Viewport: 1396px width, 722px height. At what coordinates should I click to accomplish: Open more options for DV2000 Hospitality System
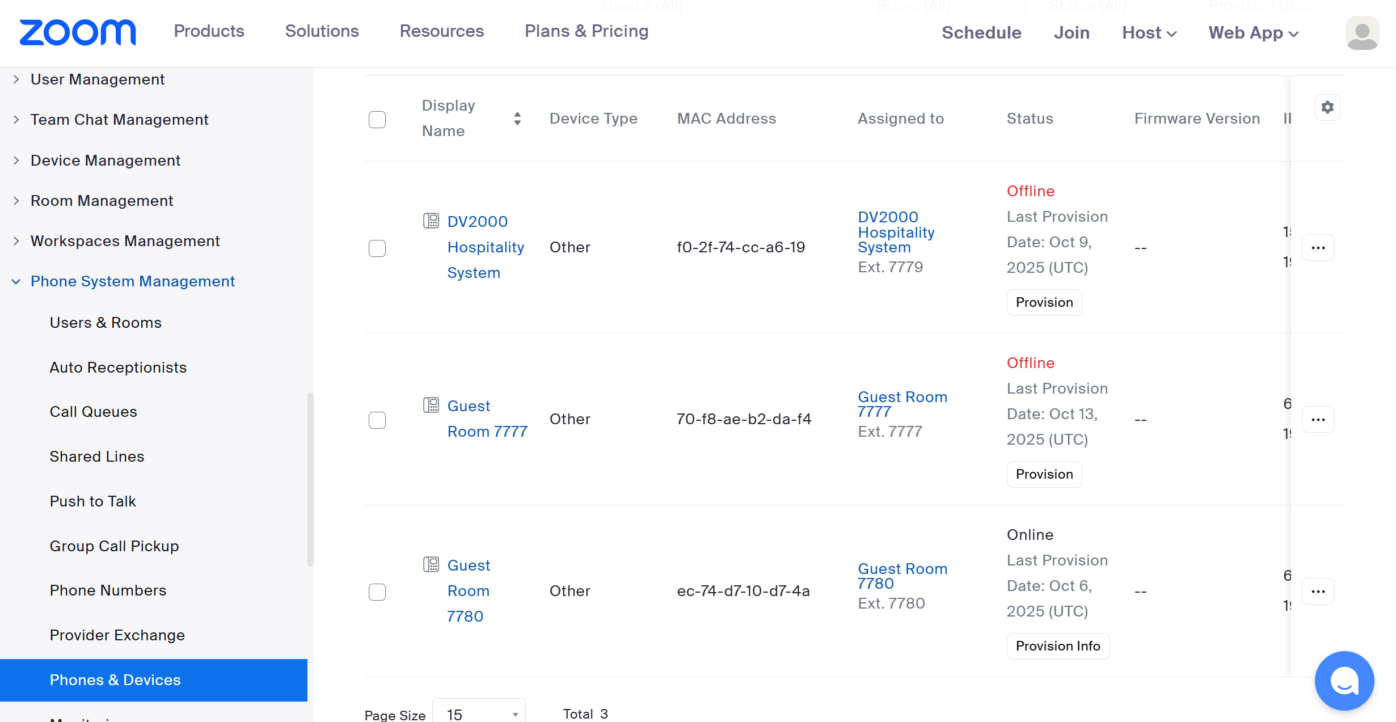[1318, 248]
